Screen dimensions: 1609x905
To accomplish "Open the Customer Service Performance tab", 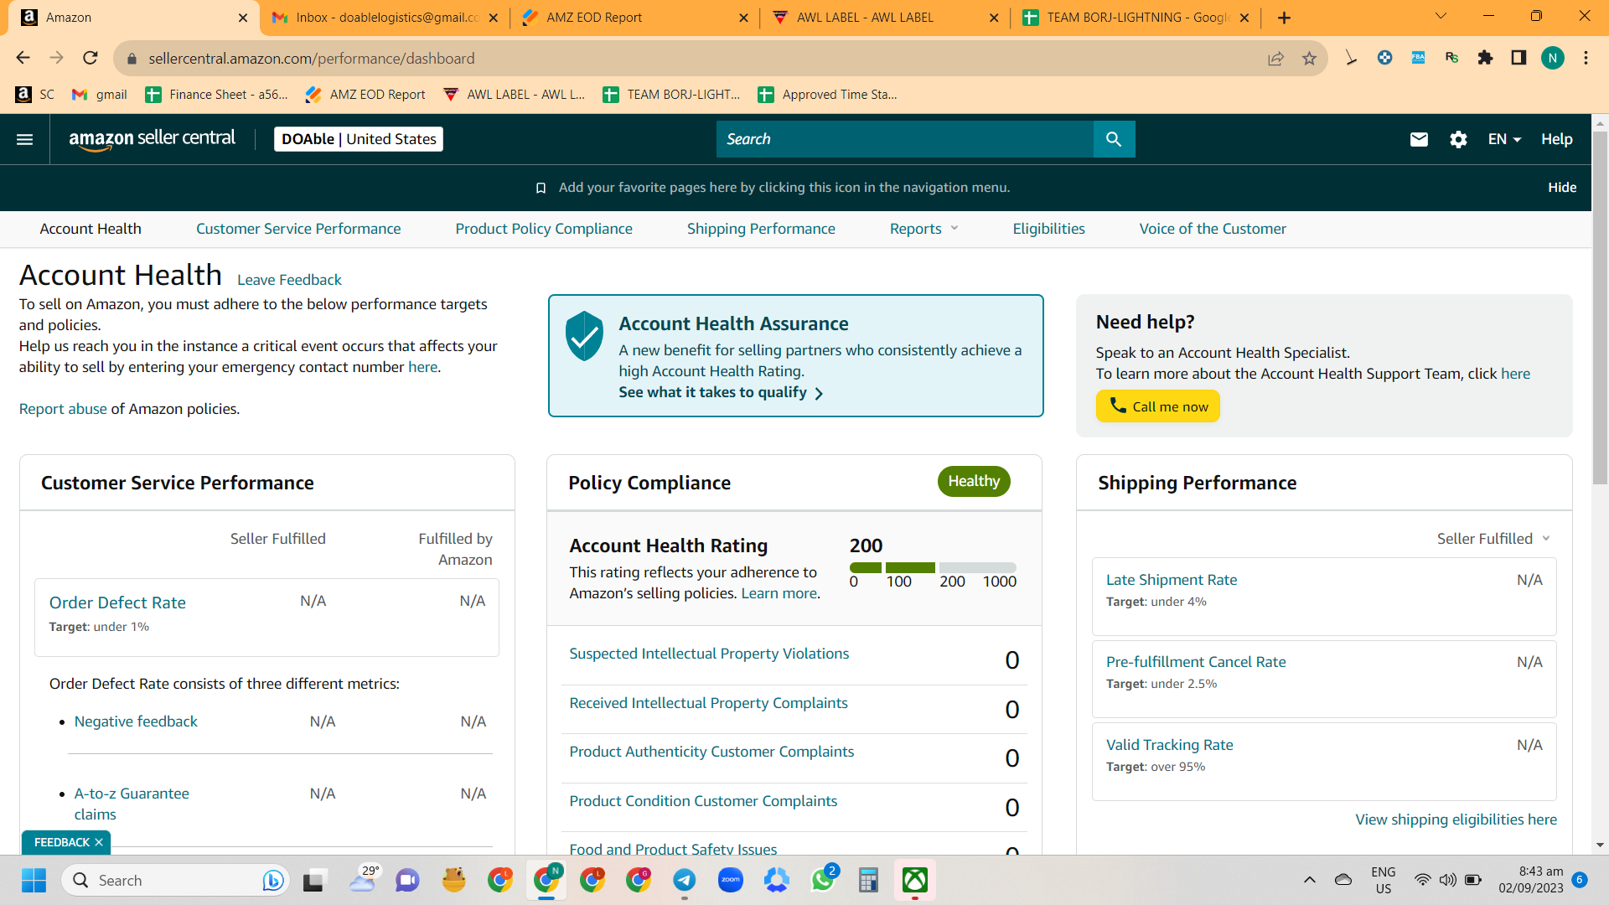I will point(298,229).
